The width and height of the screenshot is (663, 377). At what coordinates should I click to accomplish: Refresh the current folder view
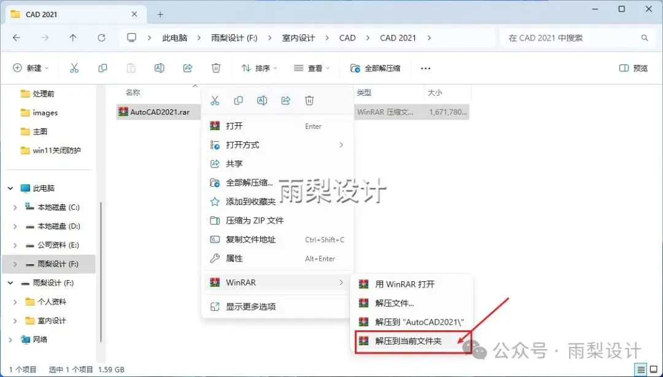[x=101, y=37]
